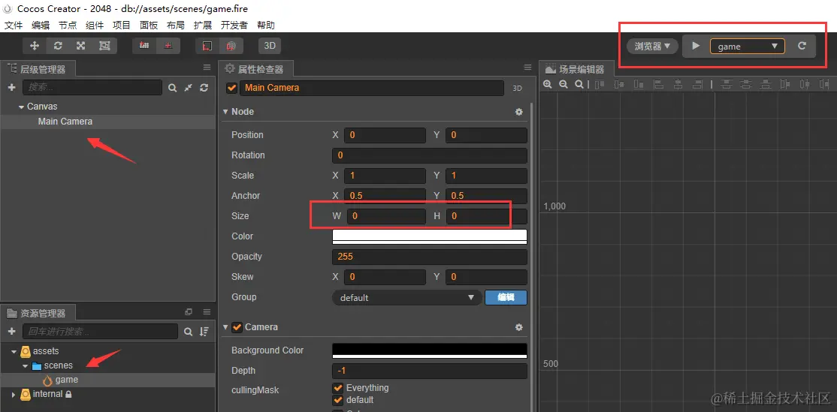Zoom in the scene editor
The width and height of the screenshot is (837, 412).
[547, 84]
